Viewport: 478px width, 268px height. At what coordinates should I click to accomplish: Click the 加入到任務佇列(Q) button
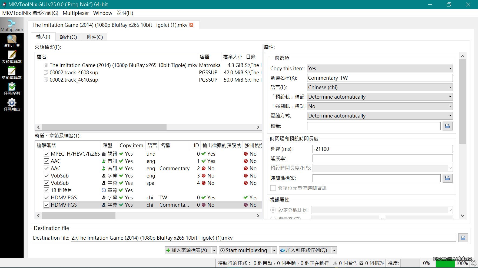(x=305, y=250)
